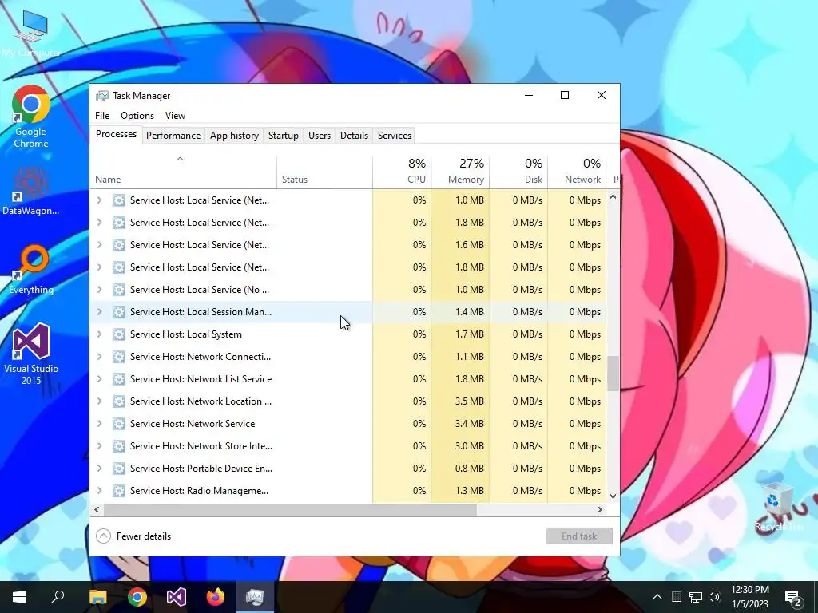Open the Windows Start menu
Screen dimensions: 818x613
pos(19,597)
